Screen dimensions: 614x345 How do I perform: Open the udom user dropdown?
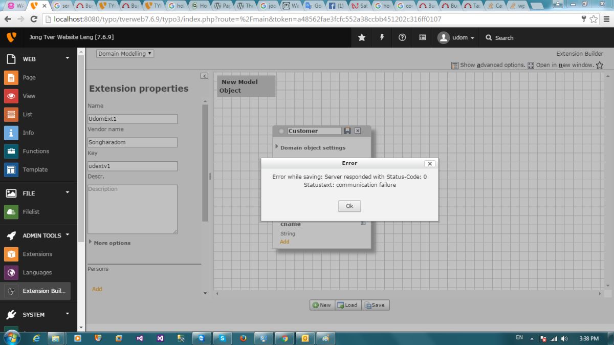tap(456, 37)
